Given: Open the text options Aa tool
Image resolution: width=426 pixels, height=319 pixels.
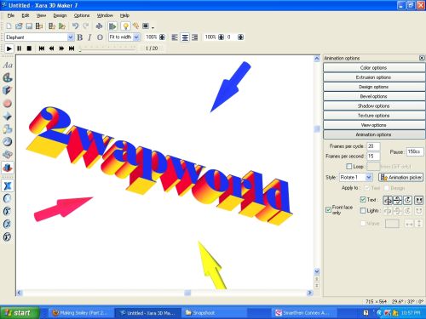Looking at the screenshot, I should pos(8,66).
